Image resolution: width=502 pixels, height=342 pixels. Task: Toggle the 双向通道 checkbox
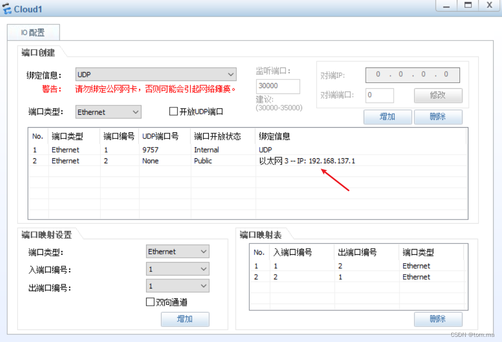pos(150,302)
